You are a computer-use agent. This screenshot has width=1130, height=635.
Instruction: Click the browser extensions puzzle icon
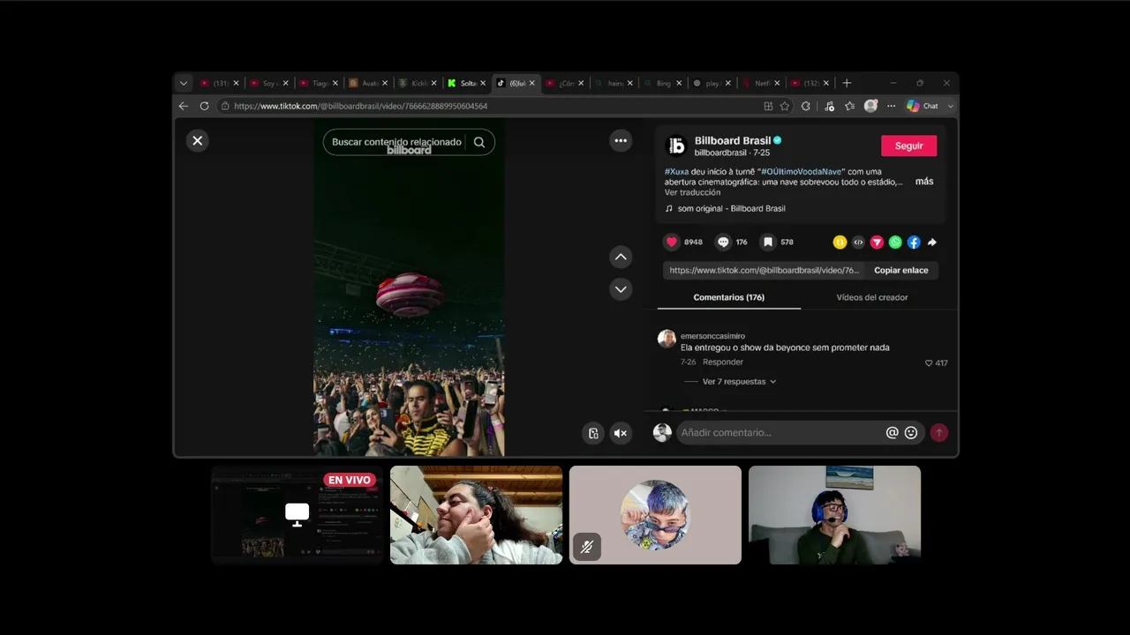click(806, 106)
